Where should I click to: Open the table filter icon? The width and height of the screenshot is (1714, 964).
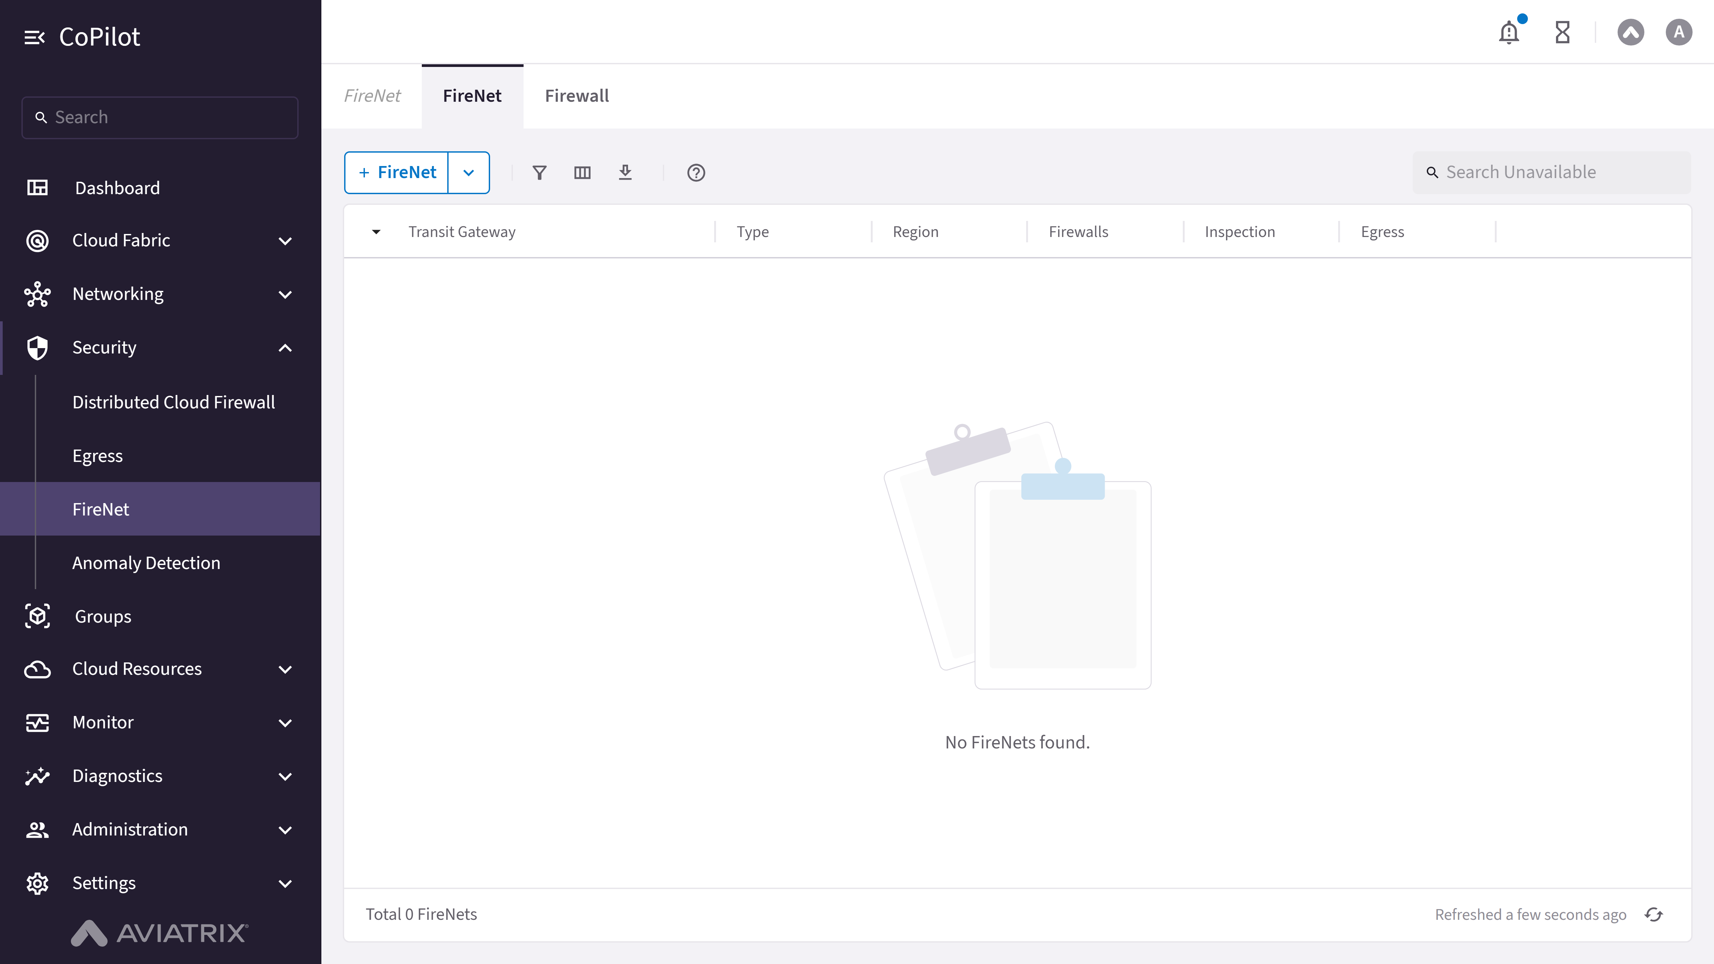click(x=540, y=173)
